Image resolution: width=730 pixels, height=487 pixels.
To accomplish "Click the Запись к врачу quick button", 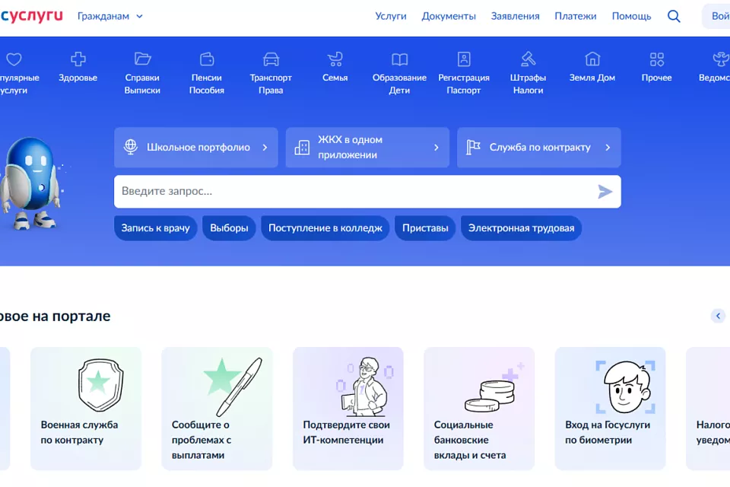I will 156,228.
